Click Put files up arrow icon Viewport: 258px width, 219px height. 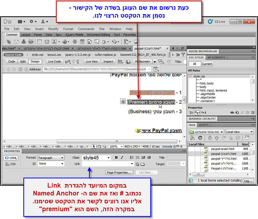point(217,138)
